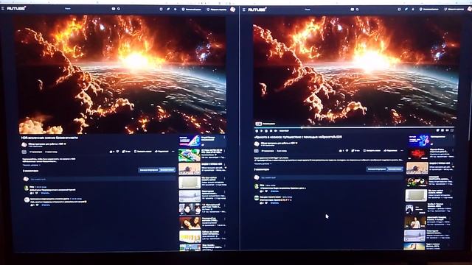Click the search magnifier icon in the left window
This screenshot has width=472, height=265.
119,9
